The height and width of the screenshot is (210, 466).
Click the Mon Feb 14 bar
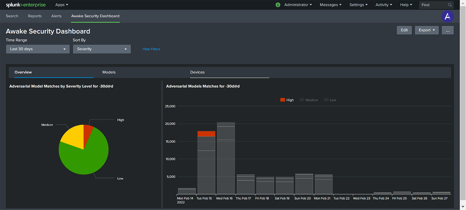point(187,191)
